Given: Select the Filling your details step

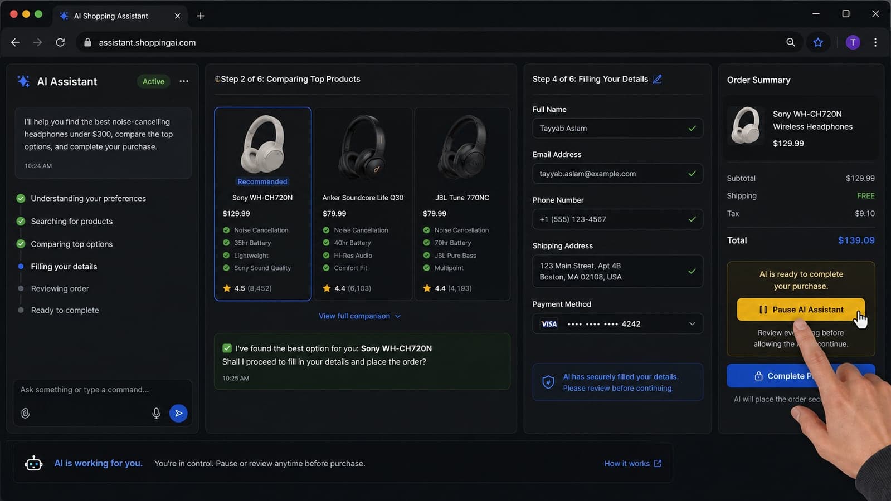Looking at the screenshot, I should coord(64,267).
